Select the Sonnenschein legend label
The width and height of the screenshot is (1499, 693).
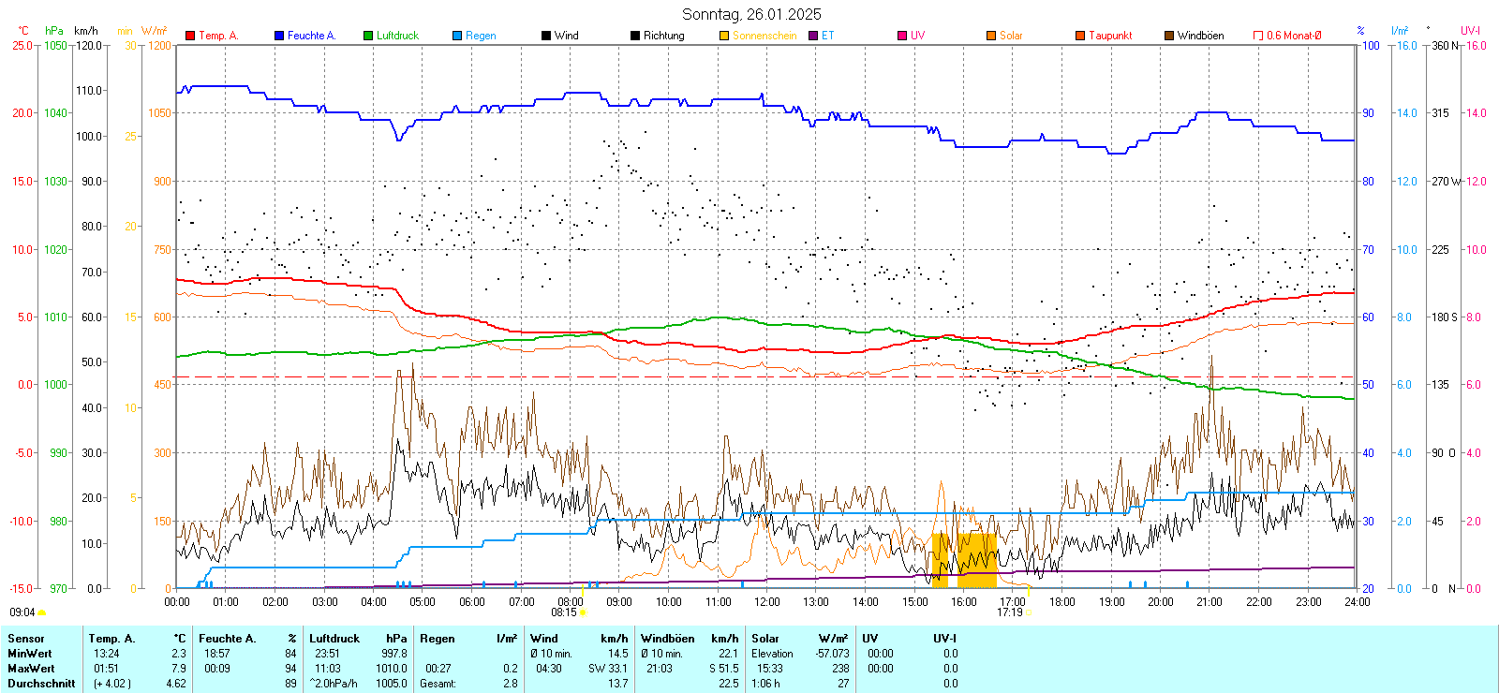pyautogui.click(x=764, y=36)
